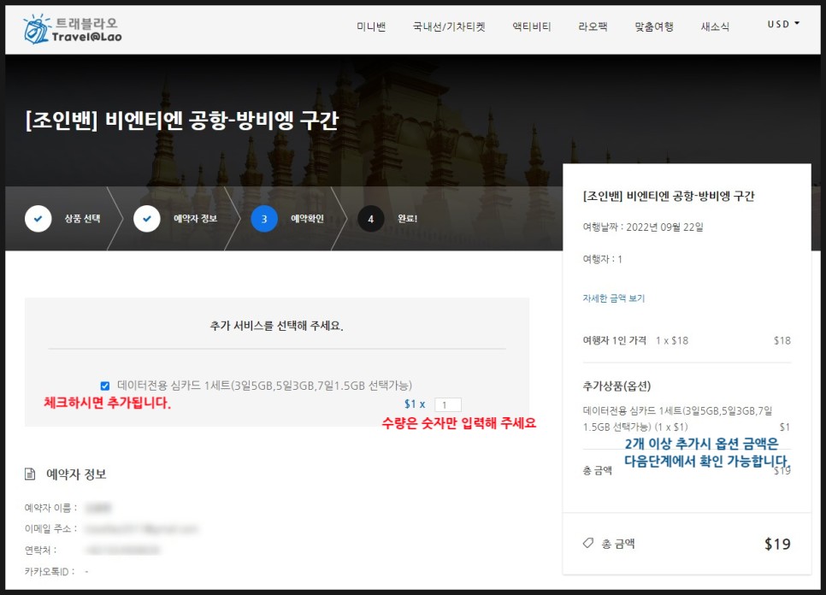The height and width of the screenshot is (595, 826).
Task: Click the 예약확인 step label
Action: point(307,219)
